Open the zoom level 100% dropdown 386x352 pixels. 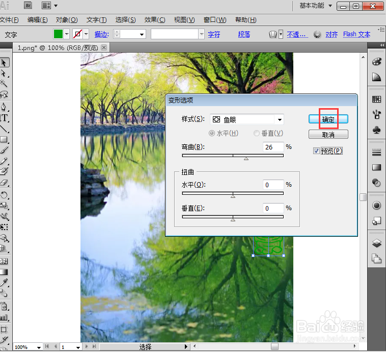39,347
